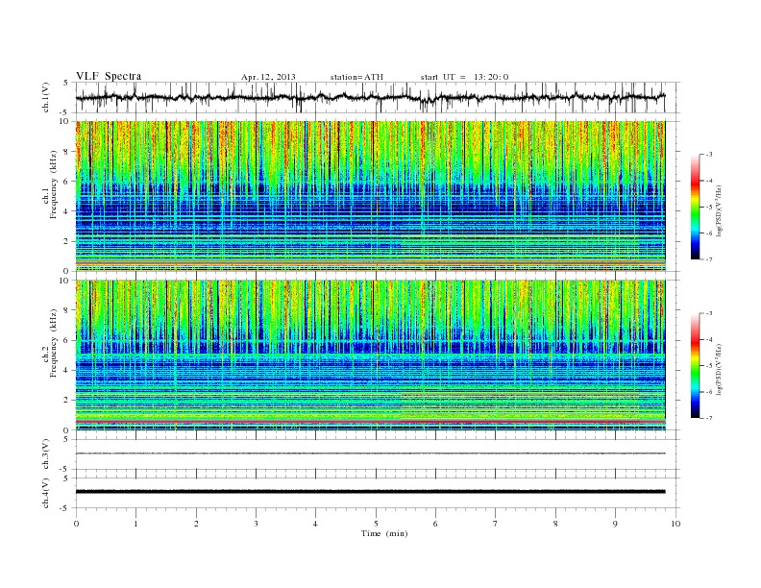
Task: Click the 'ch.3(V)' axis label
Action: coord(46,454)
